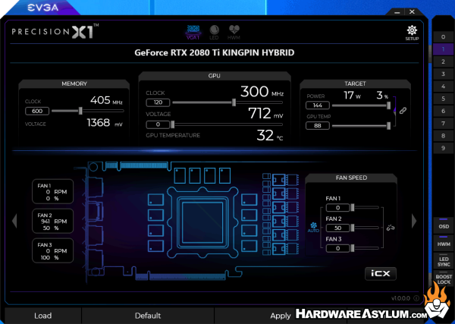The height and width of the screenshot is (324, 455).
Task: Click the GPU clock slider handle
Action: 234,102
